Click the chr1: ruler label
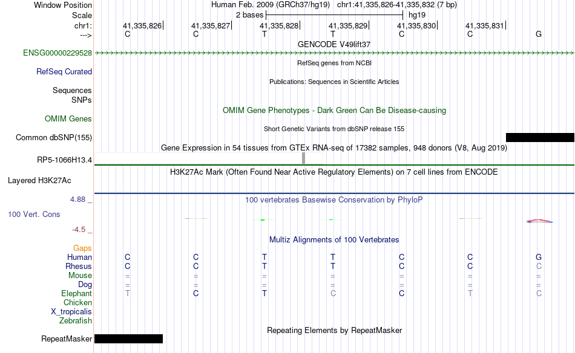This screenshot has width=575, height=353. [83, 25]
